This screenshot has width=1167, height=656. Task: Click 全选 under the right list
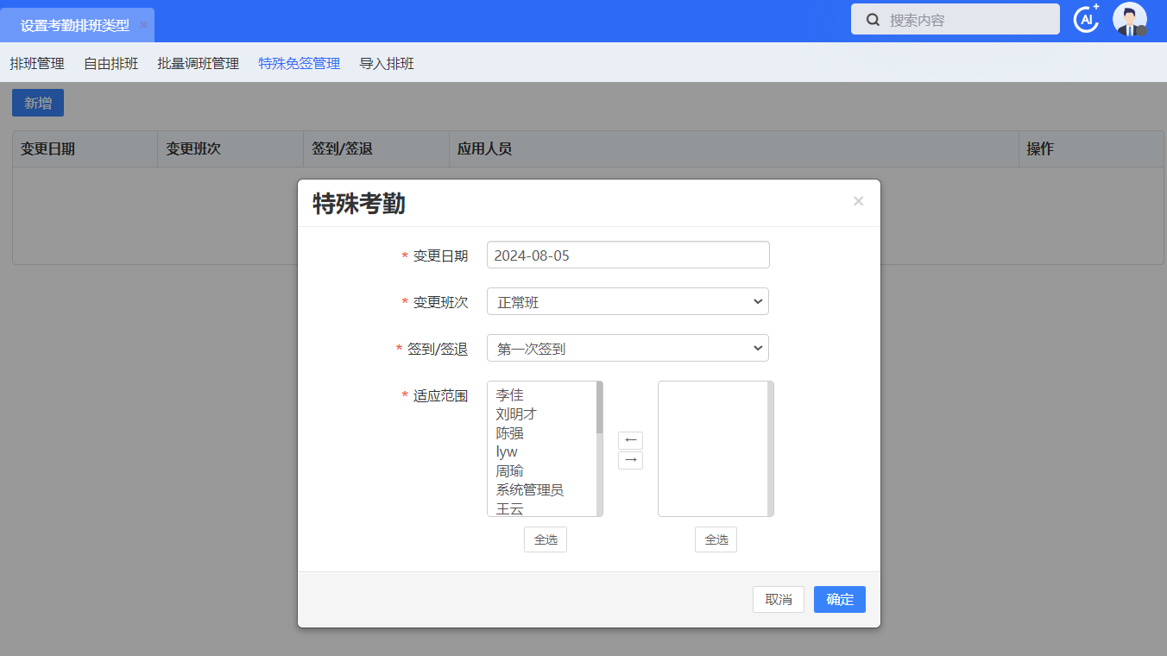point(716,540)
